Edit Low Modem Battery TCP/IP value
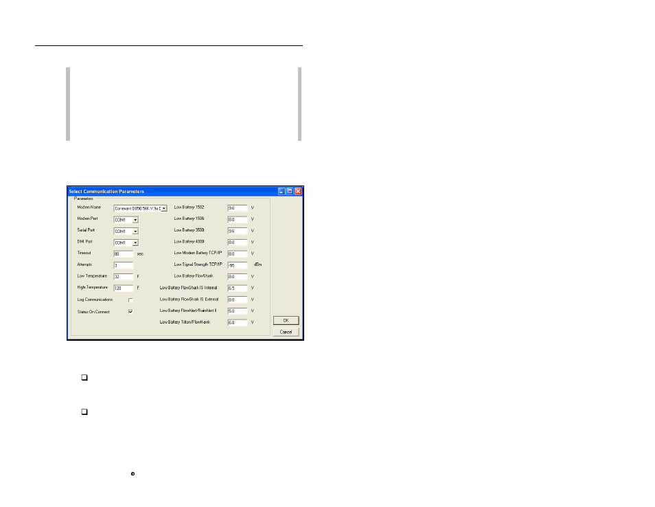This screenshot has width=655, height=507. tap(238, 253)
